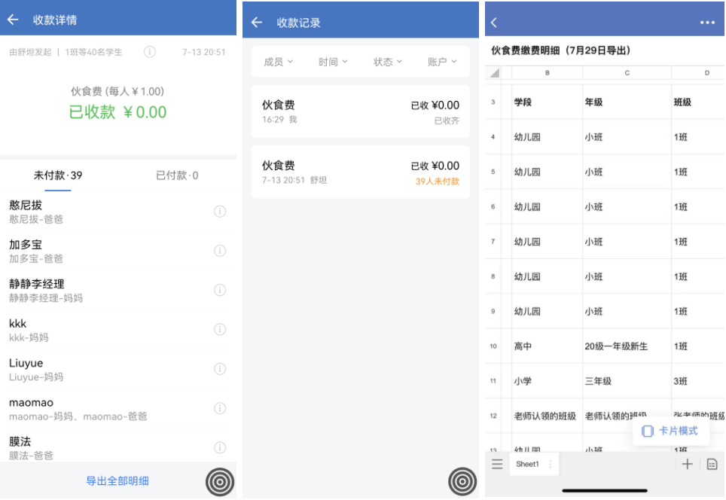Viewport: 726px width, 500px height.
Task: Go back from 收款详情 screen
Action: tap(13, 20)
